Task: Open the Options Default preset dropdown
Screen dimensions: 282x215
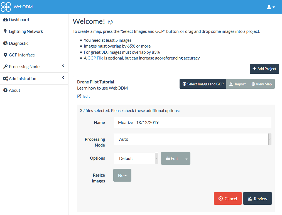Action: [136, 159]
